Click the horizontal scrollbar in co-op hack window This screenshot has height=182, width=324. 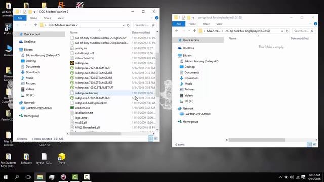[x=257, y=140]
